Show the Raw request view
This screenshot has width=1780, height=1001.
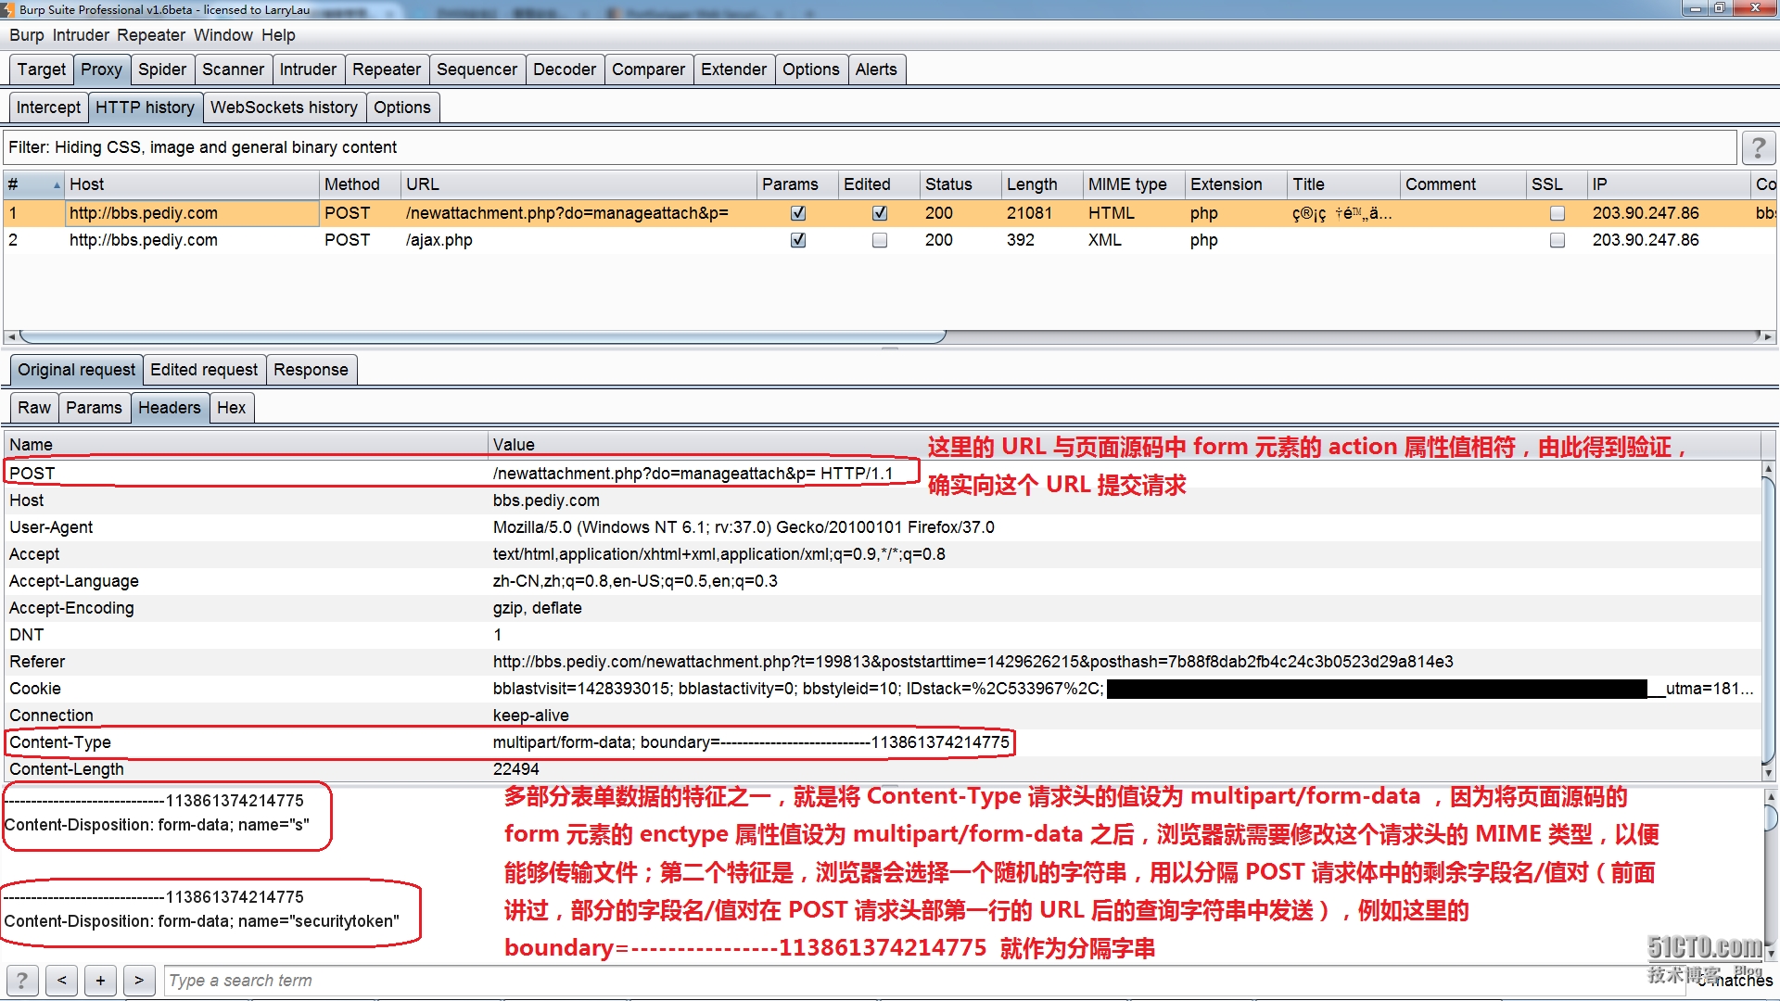34,408
